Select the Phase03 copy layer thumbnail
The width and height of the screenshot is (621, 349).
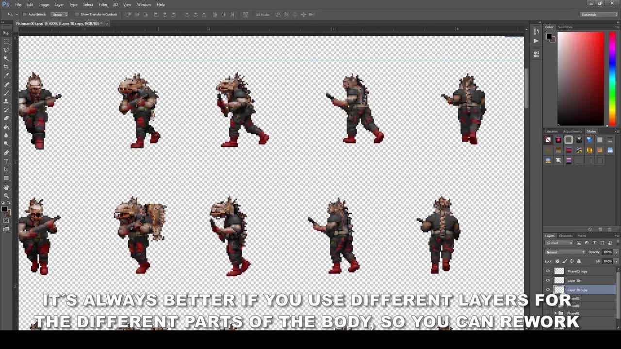[559, 271]
